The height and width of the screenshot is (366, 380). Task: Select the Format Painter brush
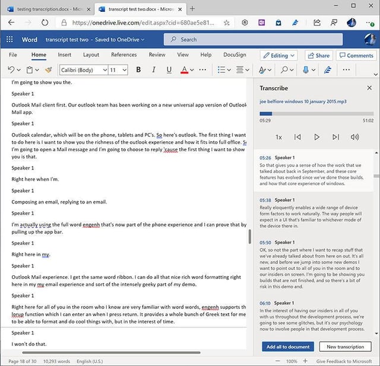49,70
